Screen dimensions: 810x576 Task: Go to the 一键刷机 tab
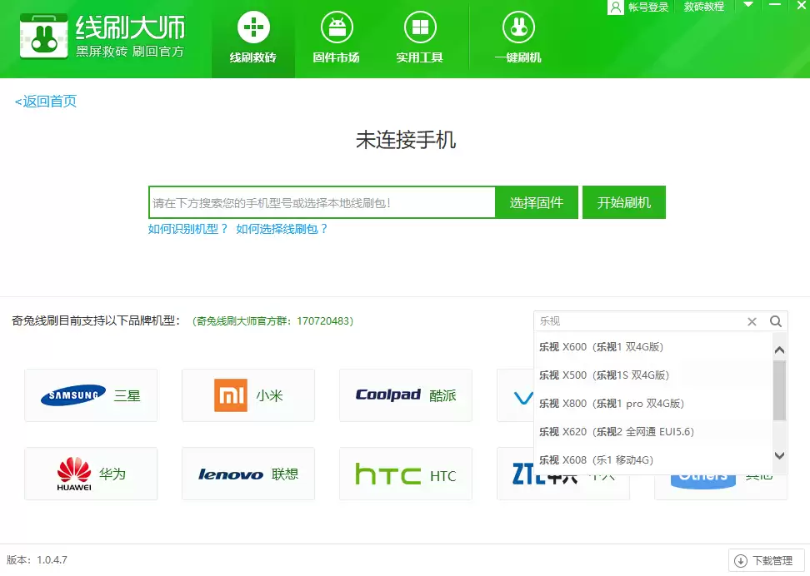pos(518,39)
